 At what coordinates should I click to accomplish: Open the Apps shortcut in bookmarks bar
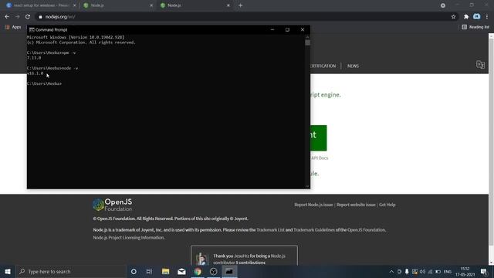pos(12,27)
